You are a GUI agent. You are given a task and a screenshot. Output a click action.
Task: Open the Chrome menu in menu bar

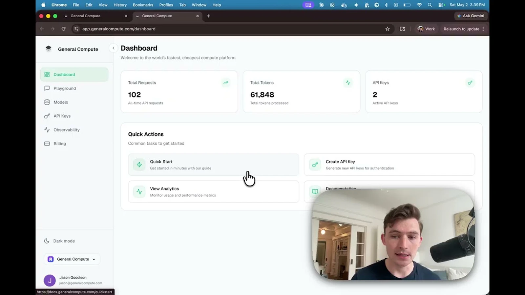coord(59,5)
